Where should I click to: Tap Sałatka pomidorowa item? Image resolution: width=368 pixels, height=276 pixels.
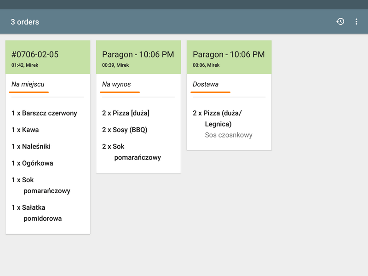(38, 213)
